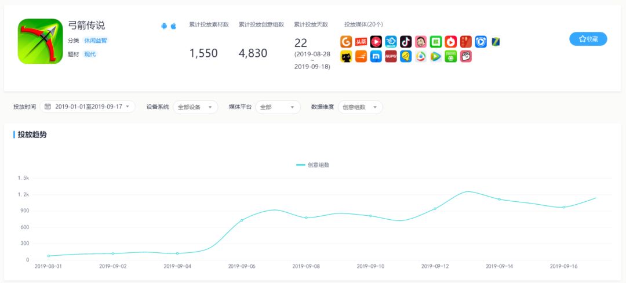This screenshot has height=283, width=626.
Task: Click the chart data point at 2019-09-14
Action: [499, 199]
